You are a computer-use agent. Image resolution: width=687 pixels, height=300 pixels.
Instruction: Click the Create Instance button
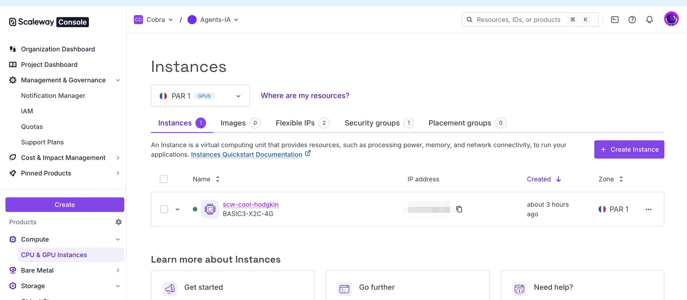629,149
